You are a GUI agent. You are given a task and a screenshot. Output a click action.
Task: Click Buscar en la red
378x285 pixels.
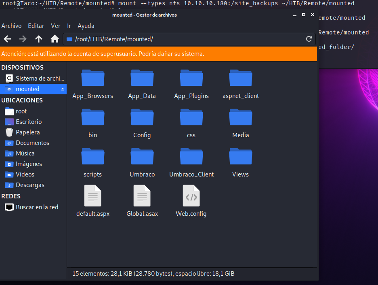(37, 207)
